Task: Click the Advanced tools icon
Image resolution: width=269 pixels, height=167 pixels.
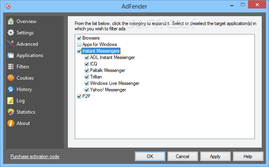Action: point(11,44)
